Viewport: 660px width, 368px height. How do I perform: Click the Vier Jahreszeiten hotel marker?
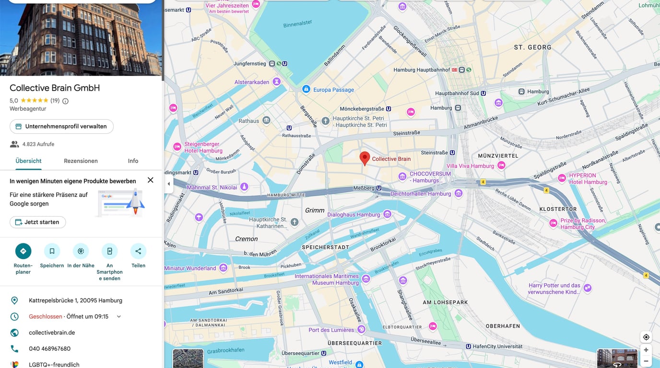[256, 4]
